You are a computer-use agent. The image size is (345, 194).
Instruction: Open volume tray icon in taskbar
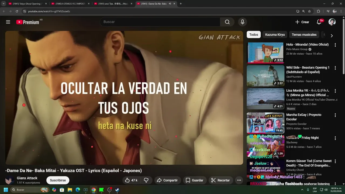tap(326, 190)
